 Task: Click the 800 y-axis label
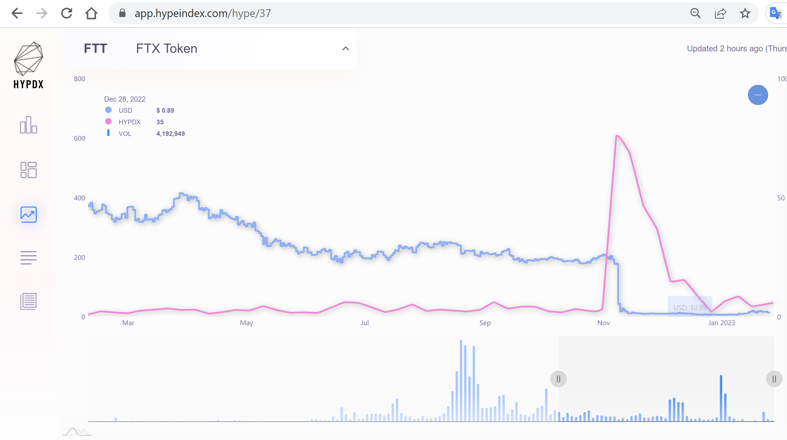[80, 79]
